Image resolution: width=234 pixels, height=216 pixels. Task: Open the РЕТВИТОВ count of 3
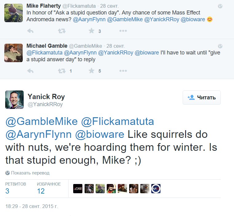tap(7, 191)
